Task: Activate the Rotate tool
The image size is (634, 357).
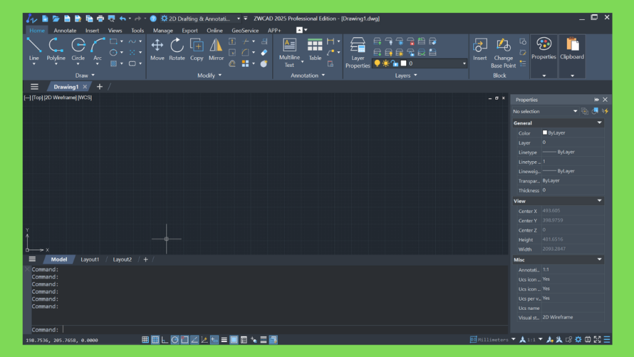Action: point(176,50)
